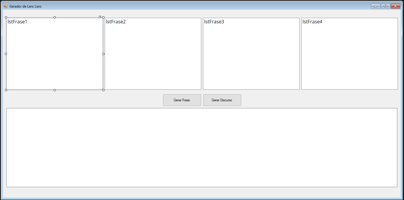Close the Gerador de Lero Lero window
404x200 pixels.
(396, 6)
